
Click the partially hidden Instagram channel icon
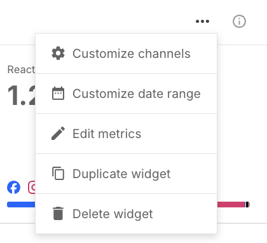coord(32,187)
